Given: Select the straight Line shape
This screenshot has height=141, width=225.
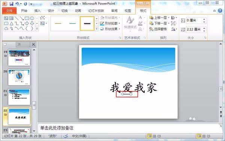Looking at the screenshot, I should pyautogui.click(x=16, y=18).
